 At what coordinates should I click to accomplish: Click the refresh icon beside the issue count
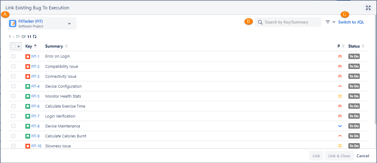point(35,36)
